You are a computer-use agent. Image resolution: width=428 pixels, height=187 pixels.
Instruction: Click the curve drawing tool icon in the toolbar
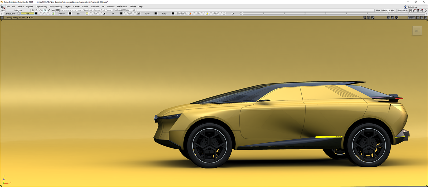coord(41,10)
